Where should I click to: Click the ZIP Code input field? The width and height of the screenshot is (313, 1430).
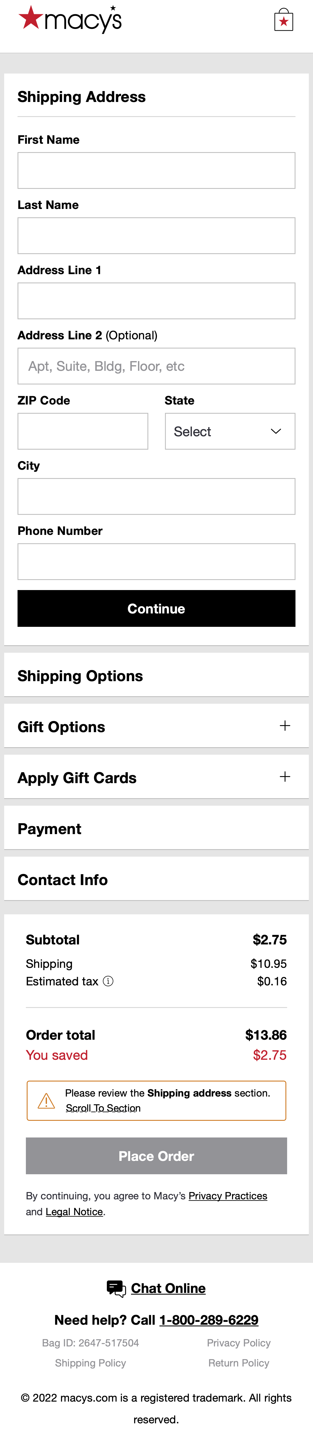[x=83, y=431]
